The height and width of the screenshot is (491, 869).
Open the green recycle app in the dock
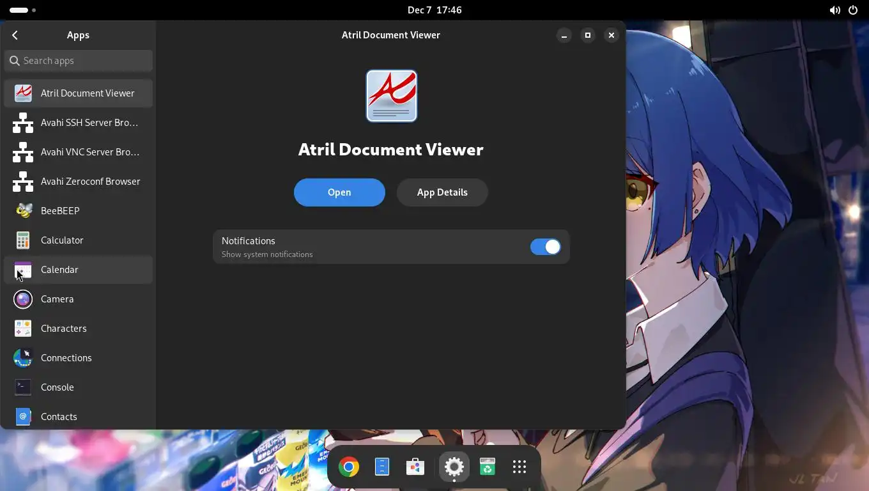(488, 467)
